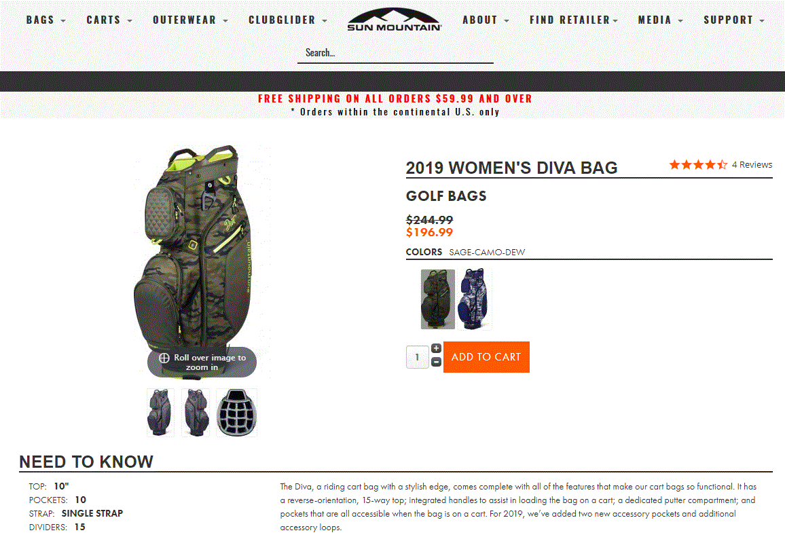The width and height of the screenshot is (785, 537).
Task: View first gray bag thumbnail
Action: [x=160, y=413]
